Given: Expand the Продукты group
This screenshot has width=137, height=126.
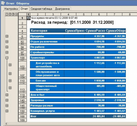Looking at the screenshot, I should click(x=7, y=36).
